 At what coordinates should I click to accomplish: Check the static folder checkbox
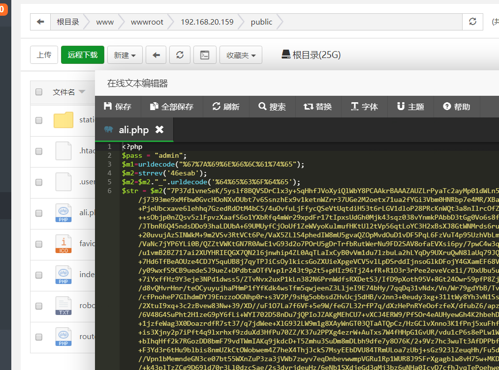click(39, 120)
